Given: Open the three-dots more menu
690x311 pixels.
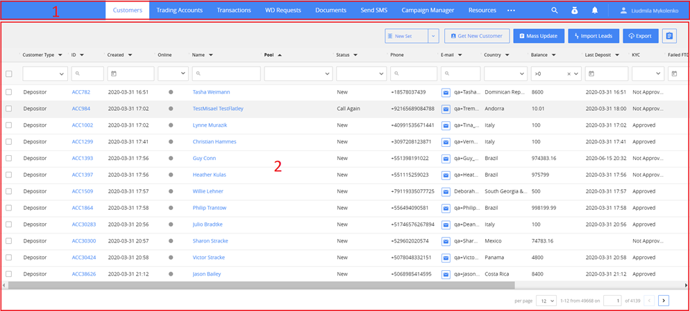Looking at the screenshot, I should tap(511, 10).
